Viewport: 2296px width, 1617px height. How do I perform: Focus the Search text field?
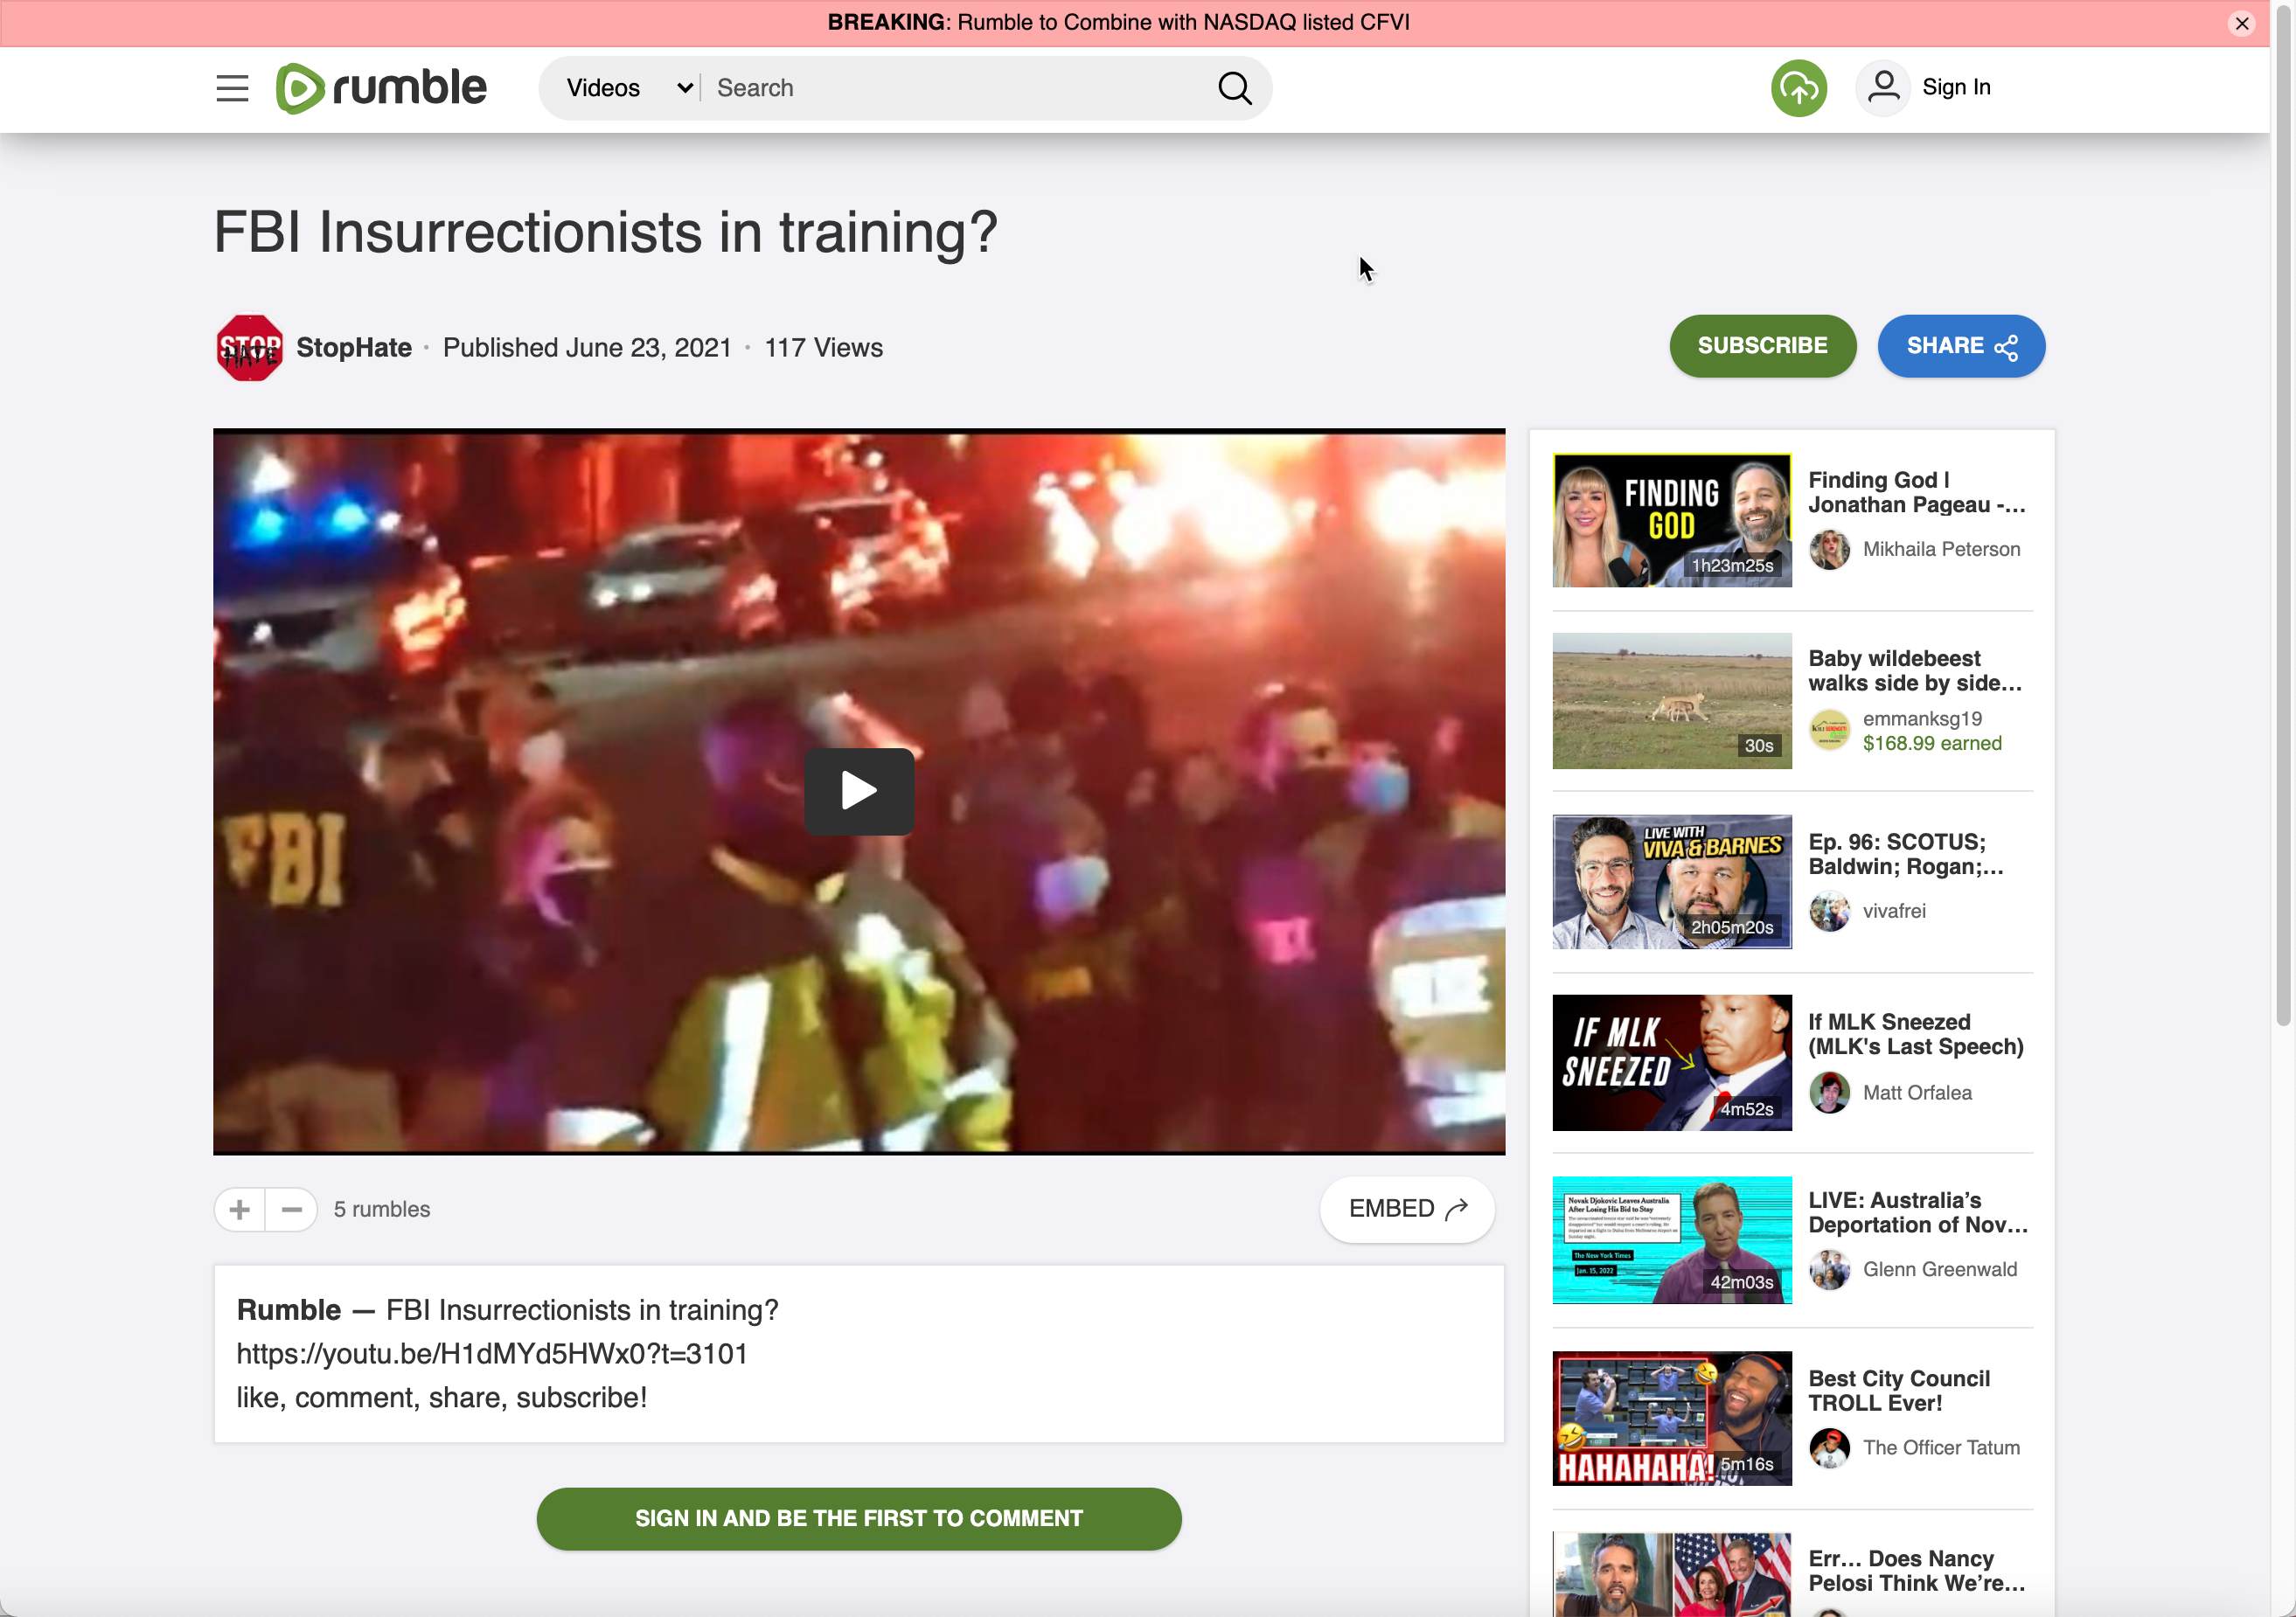(950, 88)
